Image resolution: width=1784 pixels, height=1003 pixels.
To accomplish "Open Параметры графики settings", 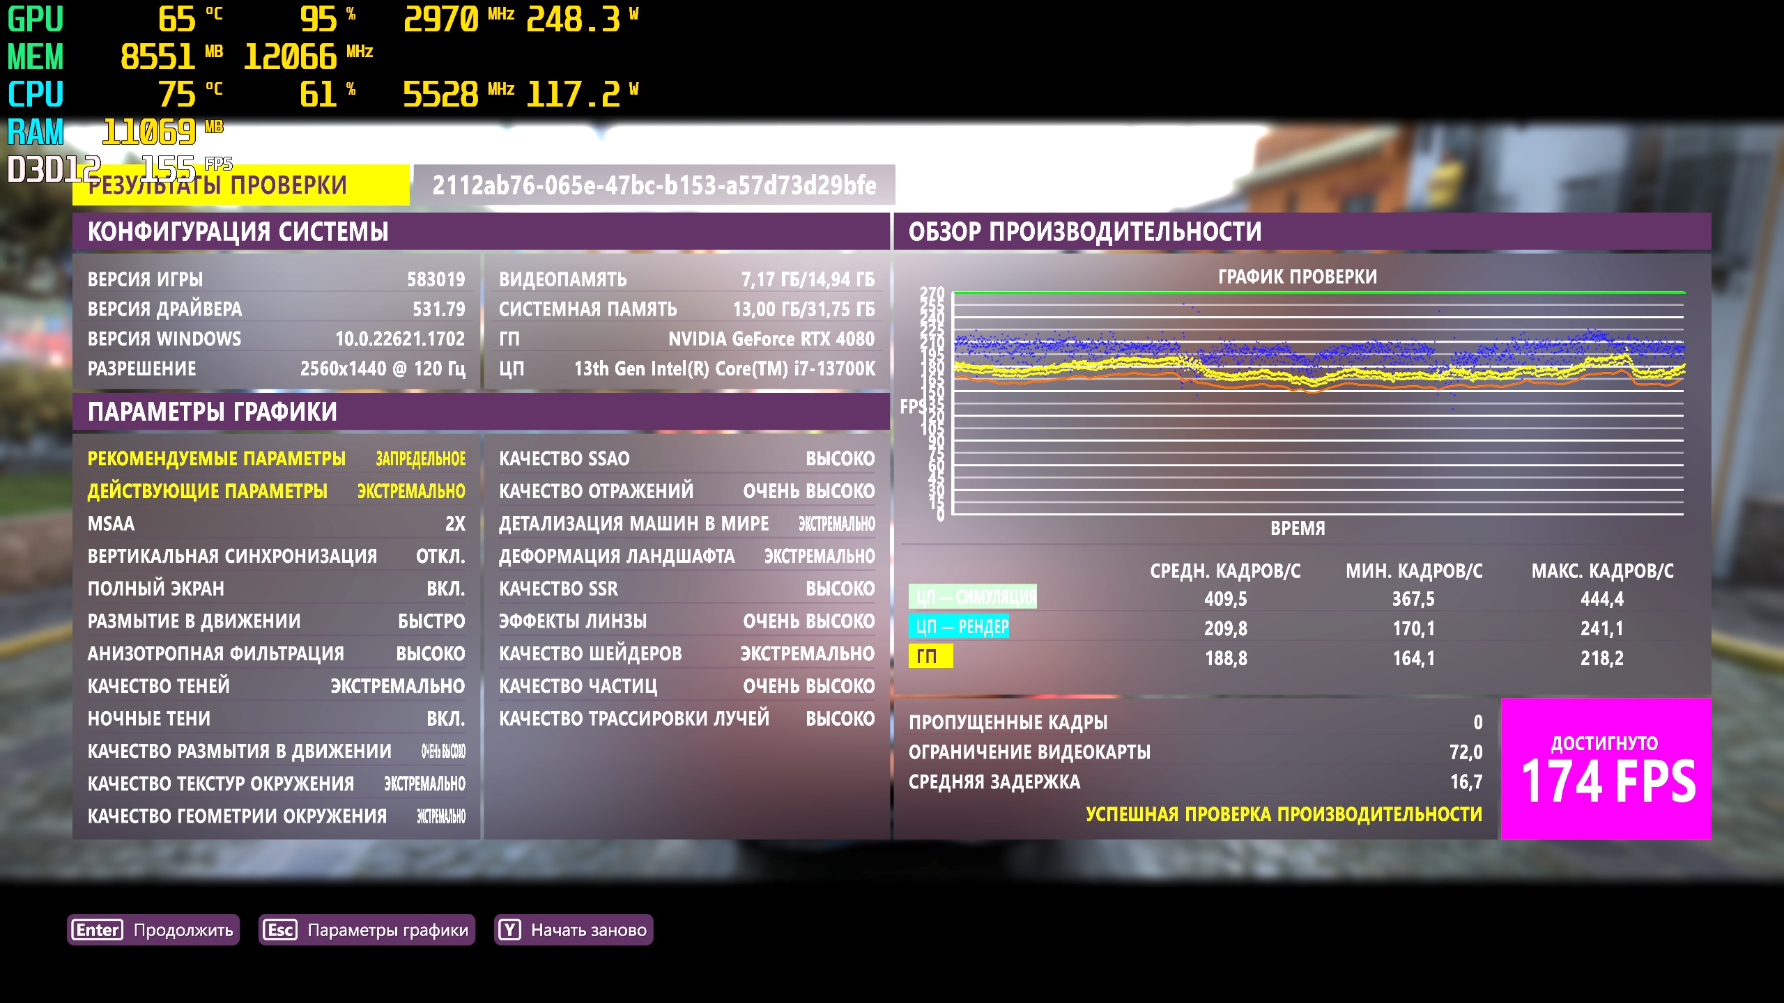I will (x=387, y=930).
